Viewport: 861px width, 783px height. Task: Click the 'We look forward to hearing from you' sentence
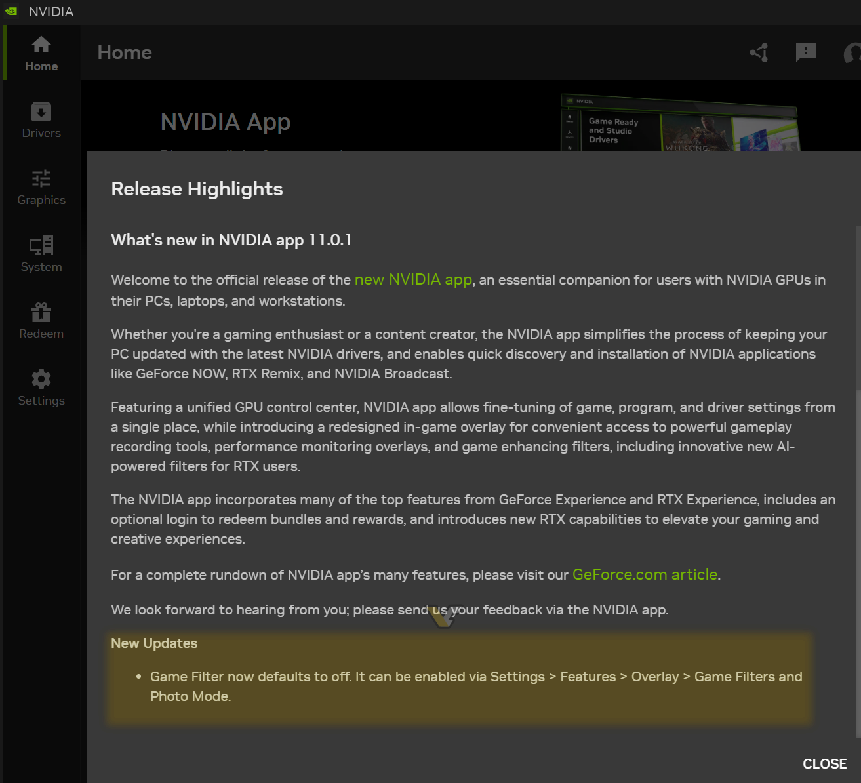point(390,610)
